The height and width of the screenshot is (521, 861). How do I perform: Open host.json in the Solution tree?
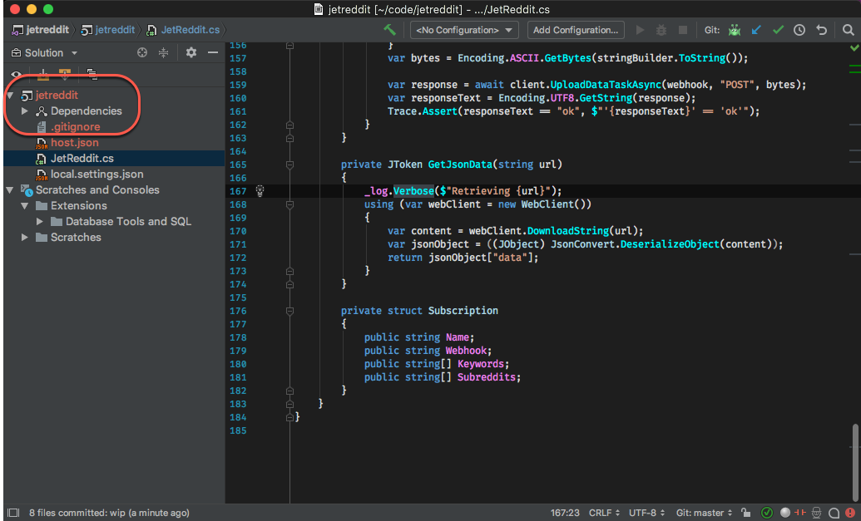click(x=75, y=143)
